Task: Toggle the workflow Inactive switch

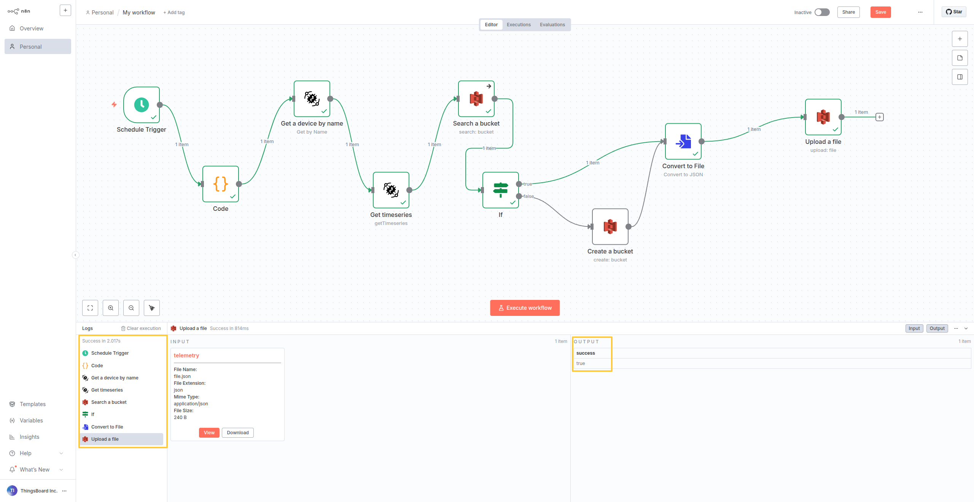Action: [x=822, y=12]
